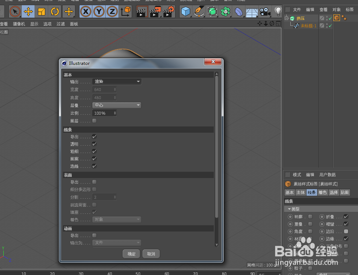Open the blue deformer bend icon

(x=238, y=11)
